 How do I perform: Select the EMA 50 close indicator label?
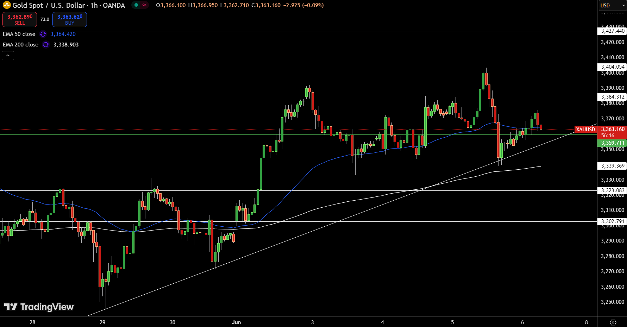click(19, 34)
